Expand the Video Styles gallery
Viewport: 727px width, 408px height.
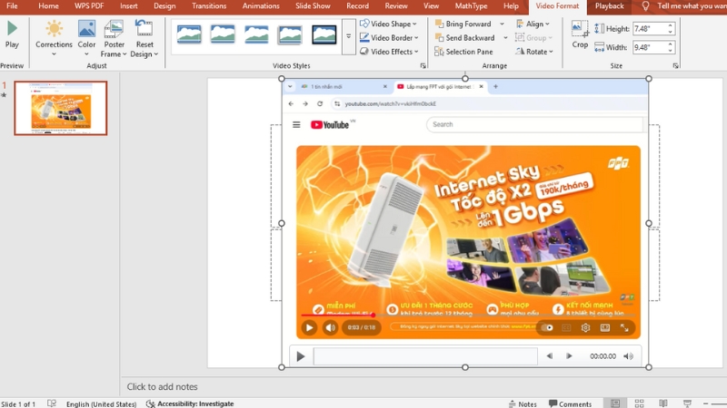(349, 36)
